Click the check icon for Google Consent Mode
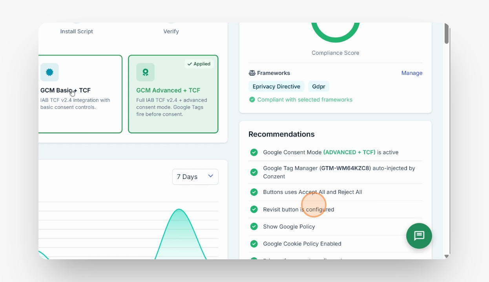489x282 pixels. (x=254, y=152)
